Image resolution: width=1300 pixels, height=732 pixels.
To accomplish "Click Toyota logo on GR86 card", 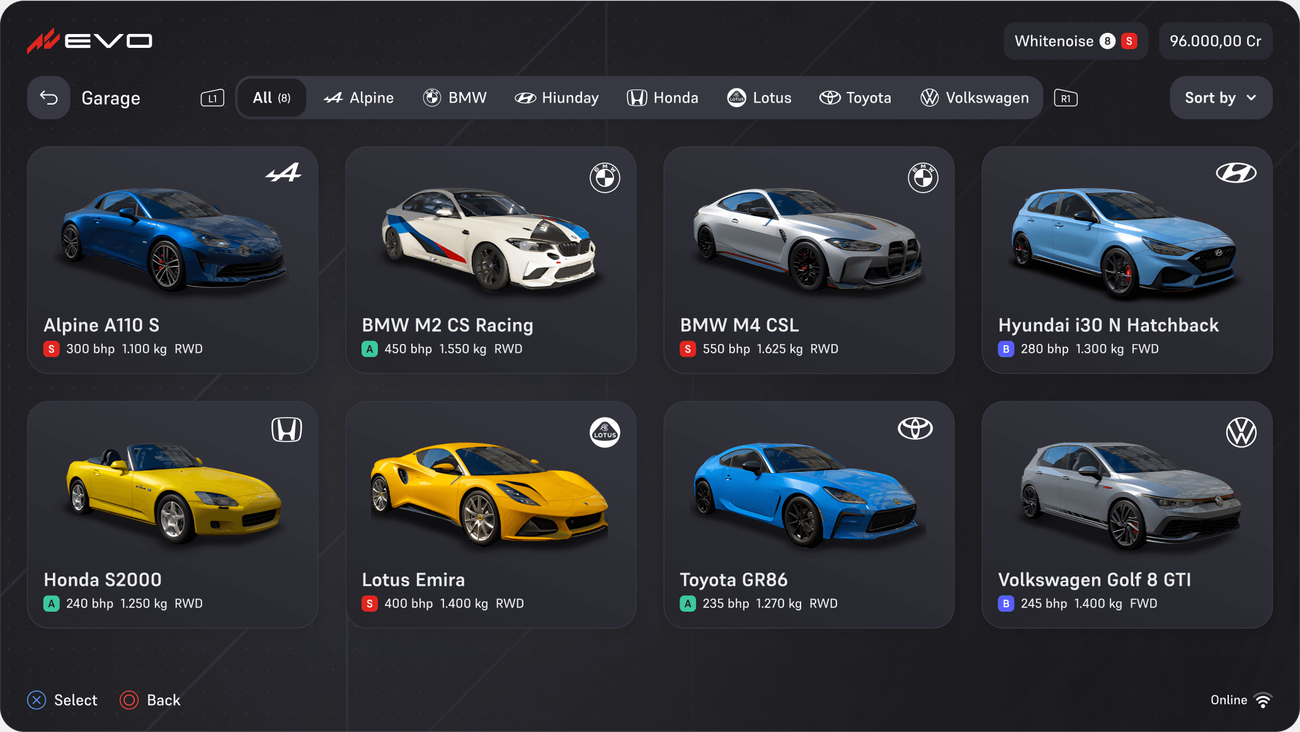I will (x=915, y=428).
